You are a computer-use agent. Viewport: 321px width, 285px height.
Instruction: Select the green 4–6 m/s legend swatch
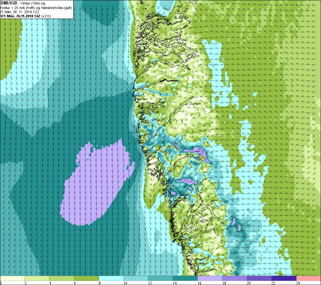click(62, 278)
